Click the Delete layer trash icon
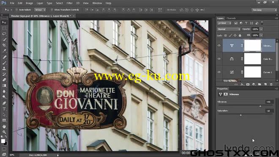The height and width of the screenshot is (157, 279). tap(271, 85)
